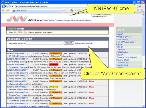Open vulnerability JVNDB-2008-000019

coord(17,98)
